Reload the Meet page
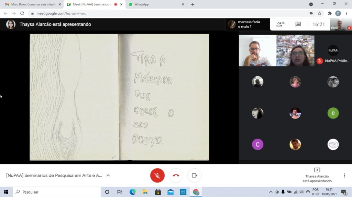 click(x=22, y=13)
